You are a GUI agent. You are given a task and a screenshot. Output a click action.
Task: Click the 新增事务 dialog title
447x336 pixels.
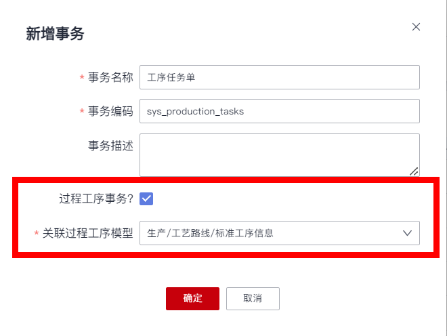click(x=55, y=33)
